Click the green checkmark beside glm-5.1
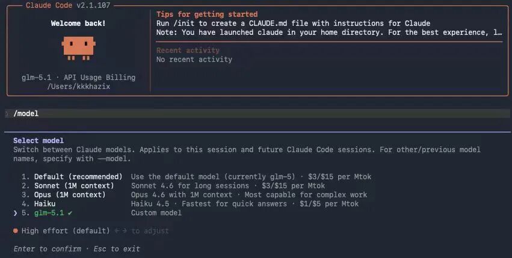Viewport: 512px width, 258px height. pos(70,213)
